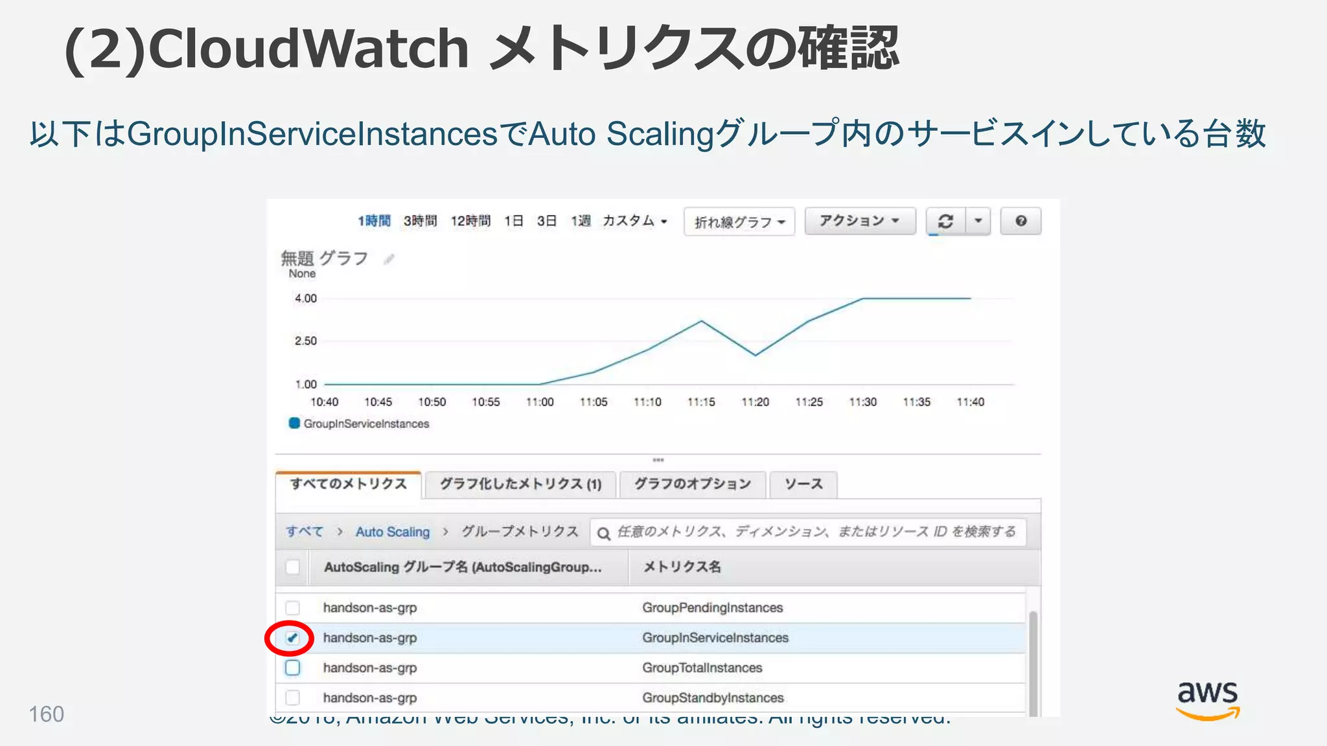
Task: Click the metrics table vertical scrollbar
Action: point(1033,662)
